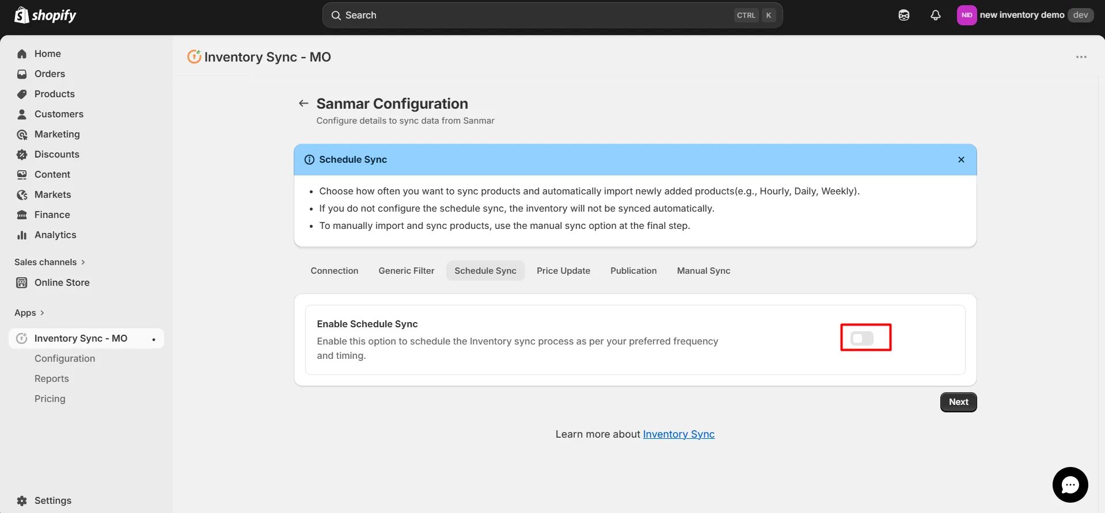
Task: Open the Inventory Sync learn more link
Action: coord(679,434)
